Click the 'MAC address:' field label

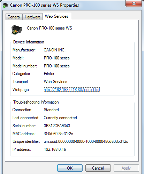(24, 134)
